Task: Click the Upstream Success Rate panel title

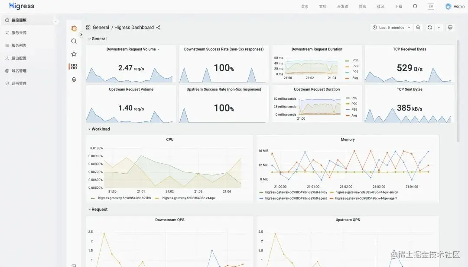Action: point(224,89)
